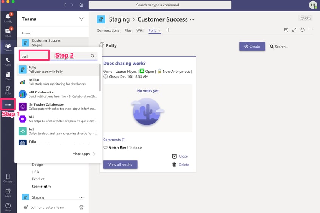Screen dimensions: 320x213
Task: Click the magnifier icon in app search
Action: 93,56
